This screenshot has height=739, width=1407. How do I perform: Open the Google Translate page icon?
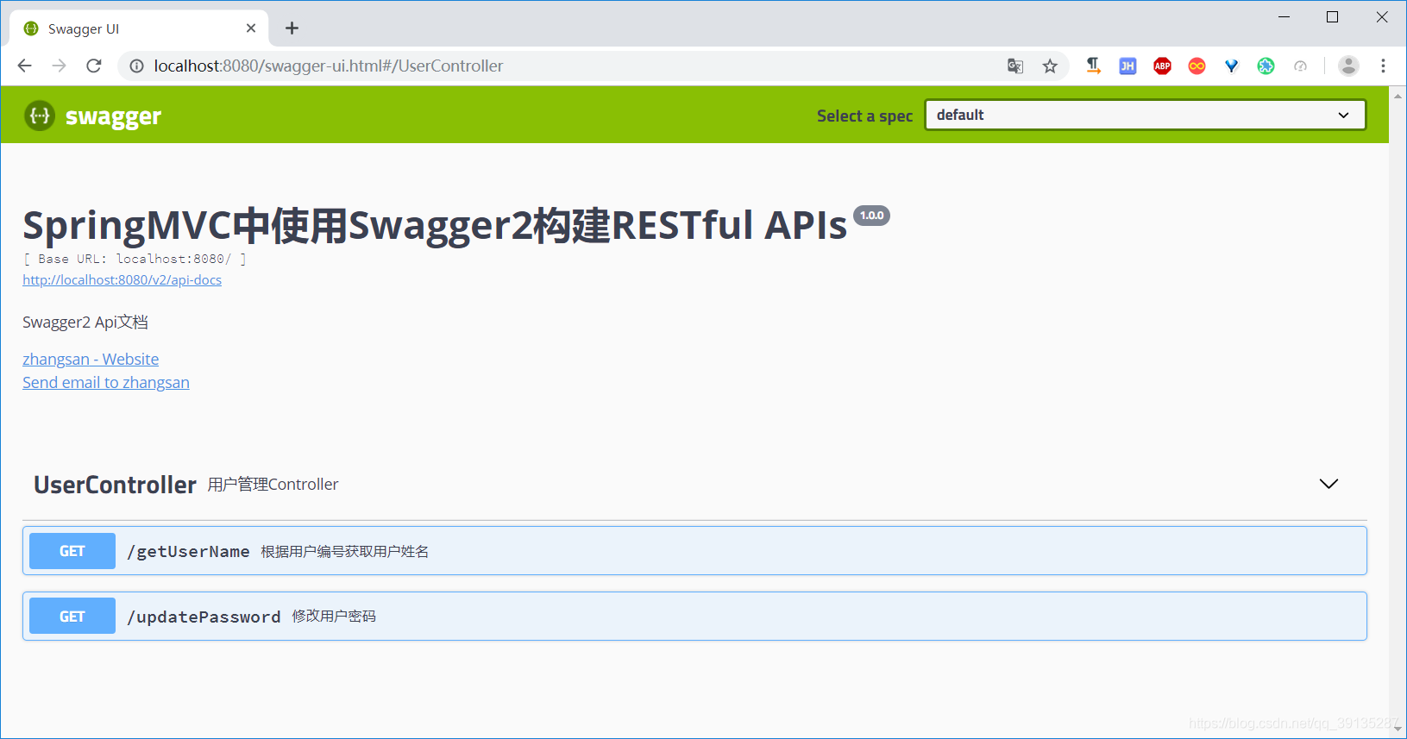tap(1015, 66)
